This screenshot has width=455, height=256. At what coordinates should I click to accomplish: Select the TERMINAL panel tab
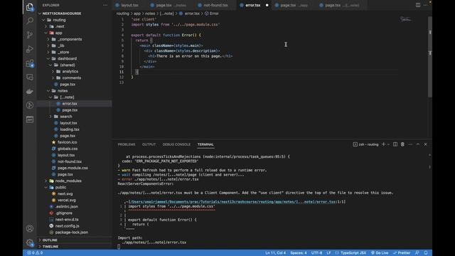(x=205, y=144)
